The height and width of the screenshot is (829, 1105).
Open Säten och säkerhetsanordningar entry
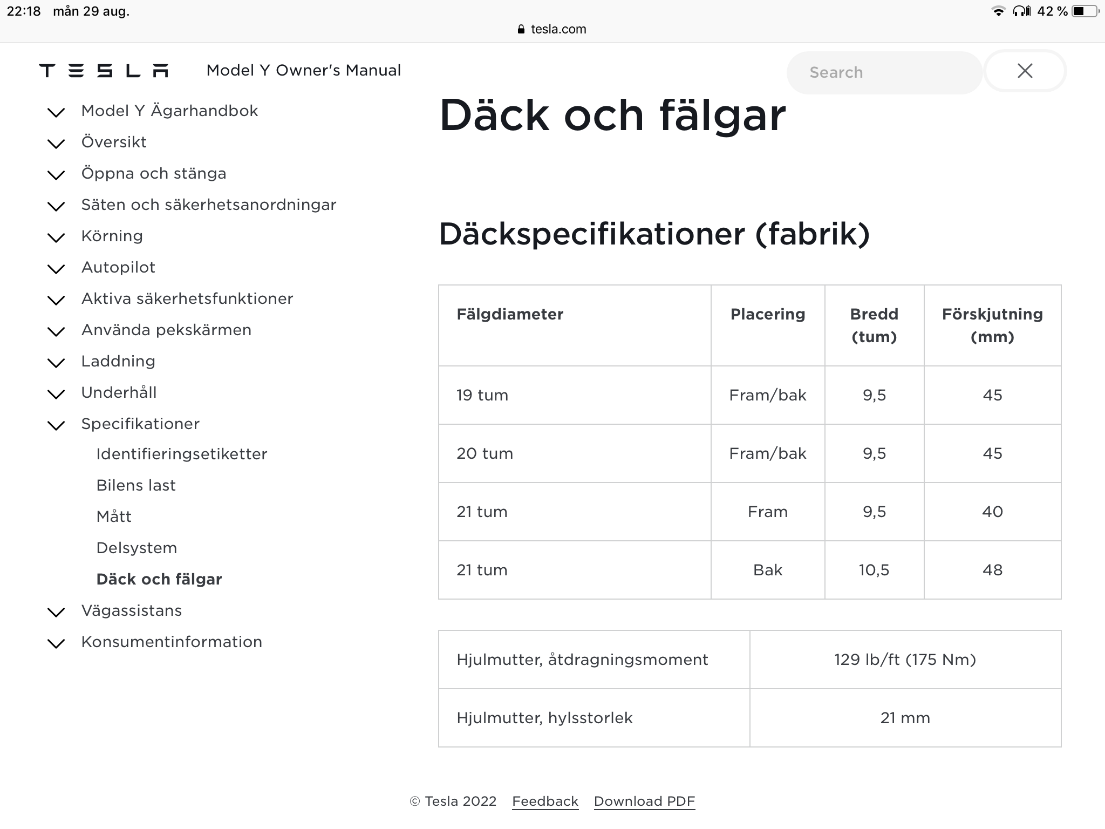(209, 205)
